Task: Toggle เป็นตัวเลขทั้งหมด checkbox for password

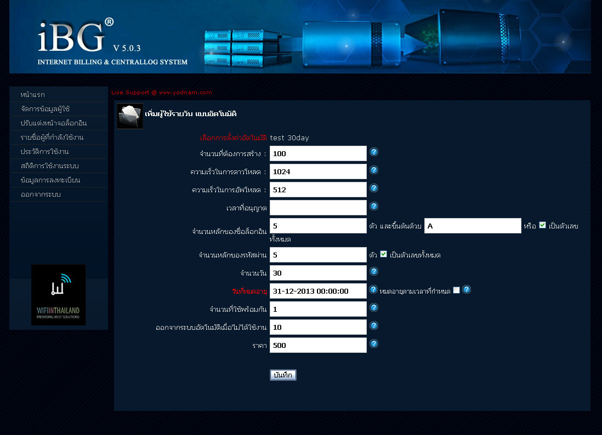Action: (x=384, y=254)
